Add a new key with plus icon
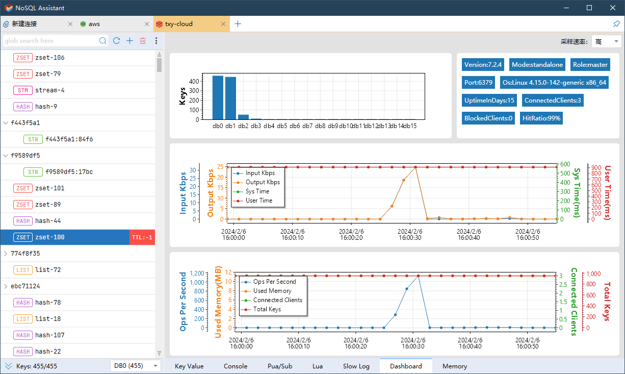Viewport: 625px width, 374px height. click(x=129, y=41)
